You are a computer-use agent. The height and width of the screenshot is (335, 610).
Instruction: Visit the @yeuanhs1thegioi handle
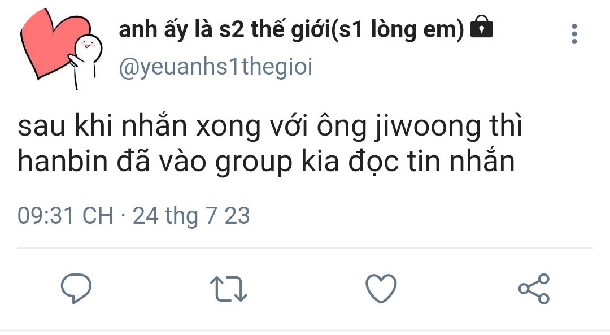(216, 67)
